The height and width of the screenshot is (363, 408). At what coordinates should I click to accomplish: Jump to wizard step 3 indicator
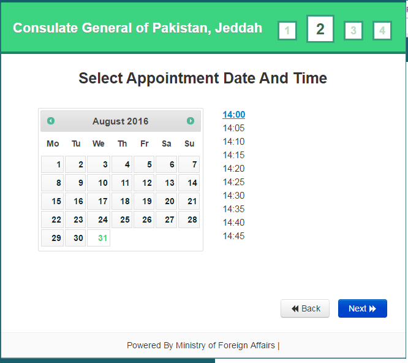pyautogui.click(x=353, y=31)
